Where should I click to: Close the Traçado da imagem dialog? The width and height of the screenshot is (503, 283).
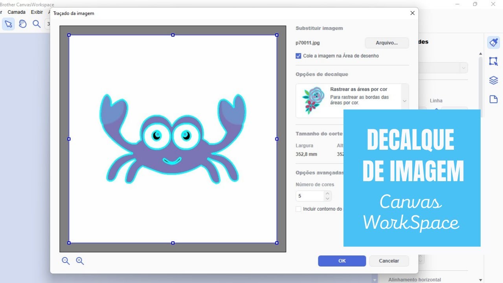coord(412,13)
